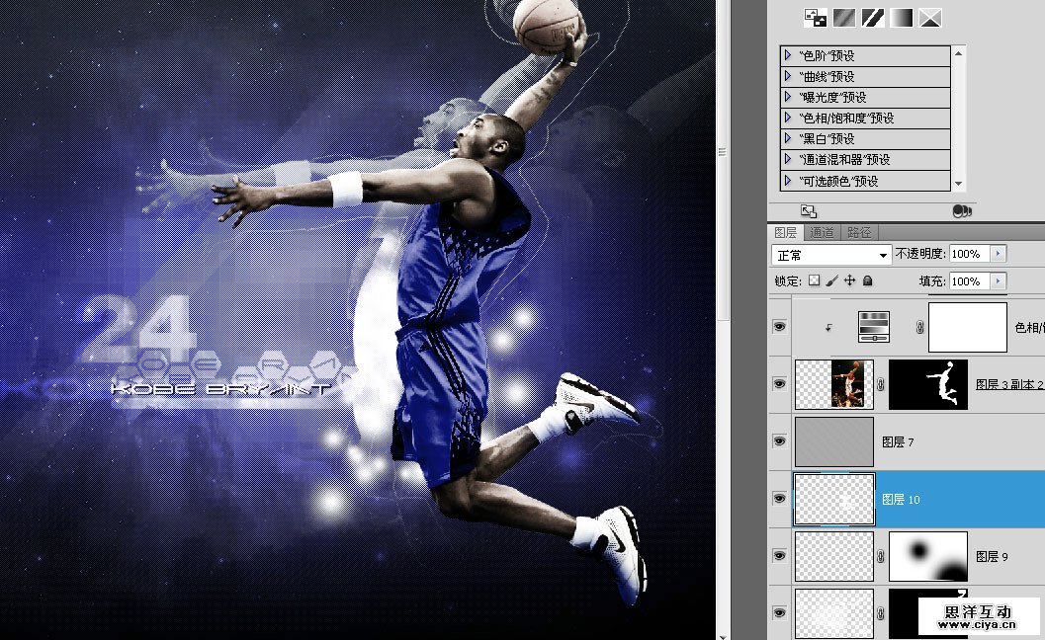Viewport: 1045px width, 640px height.
Task: Open the 正常 blend mode dropdown
Action: (x=830, y=254)
